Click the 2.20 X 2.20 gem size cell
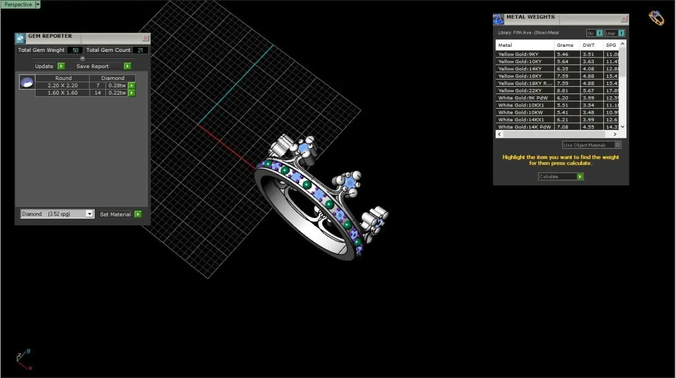The height and width of the screenshot is (378, 676). tap(63, 86)
